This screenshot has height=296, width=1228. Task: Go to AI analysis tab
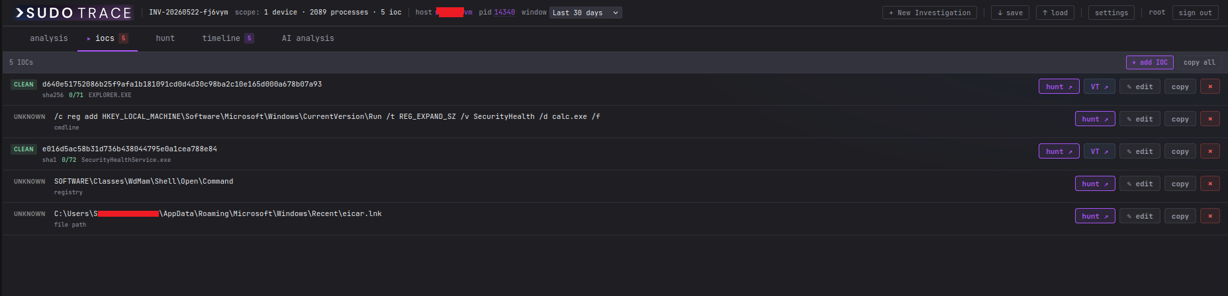click(308, 38)
